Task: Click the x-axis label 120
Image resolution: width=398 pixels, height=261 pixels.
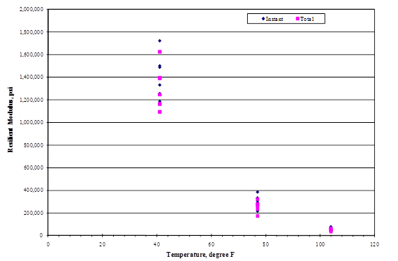Action: (375, 244)
